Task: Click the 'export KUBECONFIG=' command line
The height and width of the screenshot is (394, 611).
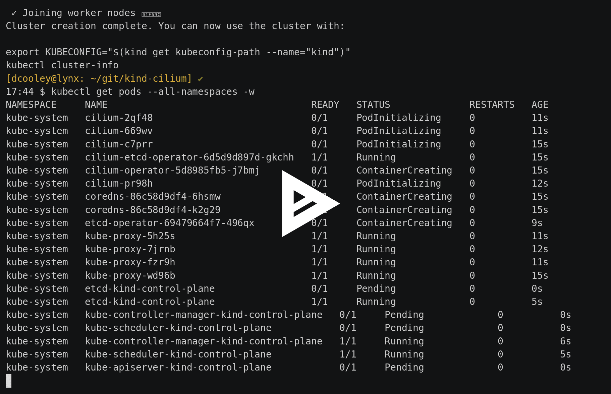Action: point(178,52)
